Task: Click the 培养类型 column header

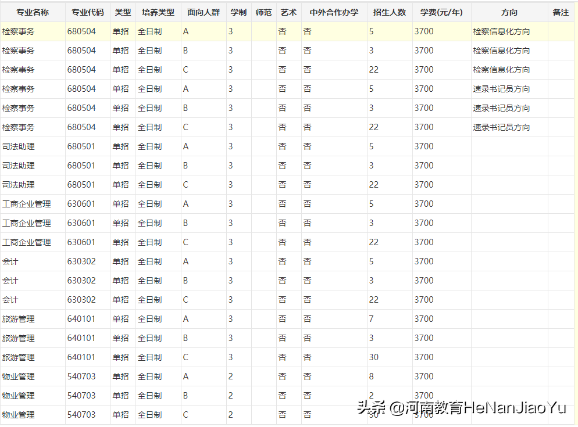Action: pyautogui.click(x=158, y=13)
